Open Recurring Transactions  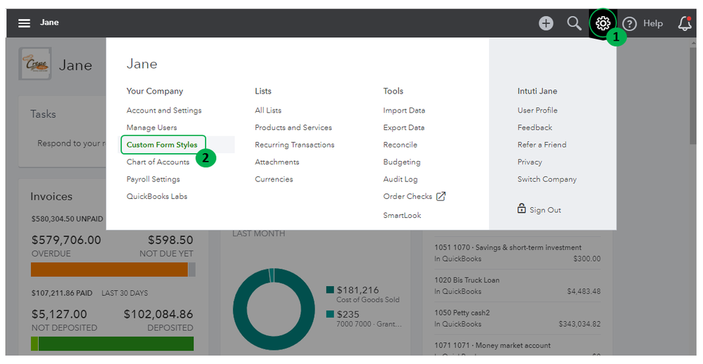[x=295, y=145]
